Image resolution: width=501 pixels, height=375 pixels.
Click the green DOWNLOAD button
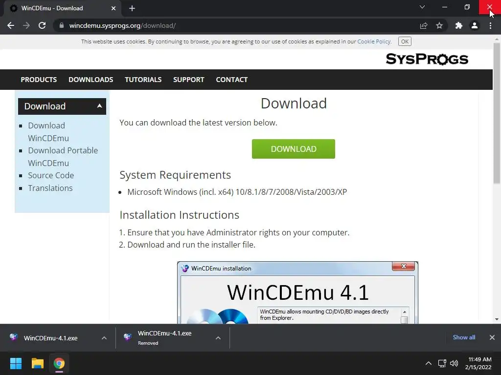(x=294, y=149)
